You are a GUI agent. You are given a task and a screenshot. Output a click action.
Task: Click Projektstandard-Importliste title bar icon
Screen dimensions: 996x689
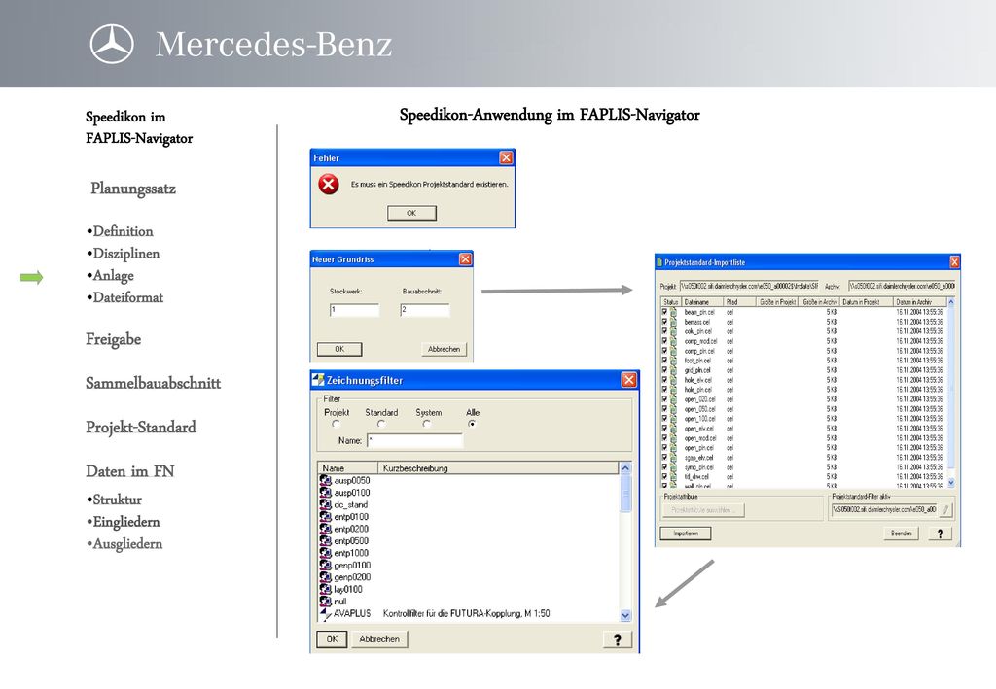(x=659, y=262)
